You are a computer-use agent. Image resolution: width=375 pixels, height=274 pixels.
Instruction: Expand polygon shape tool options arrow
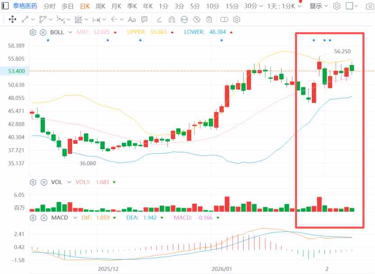point(51,19)
